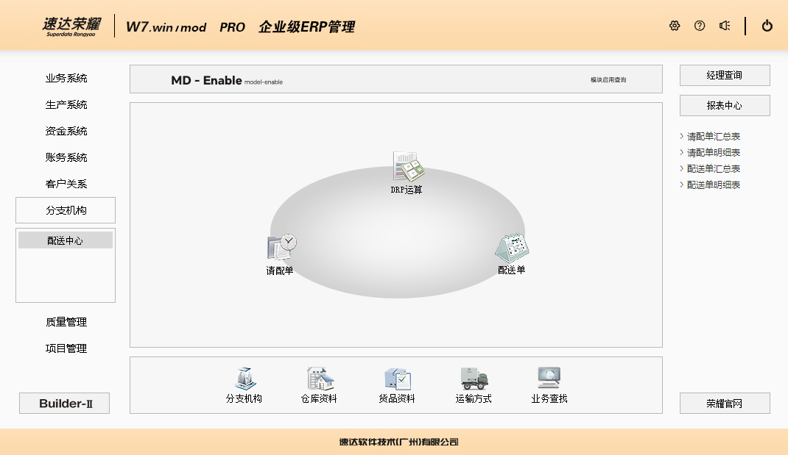
Task: Expand 请配单汇总表 report link
Action: pos(713,137)
